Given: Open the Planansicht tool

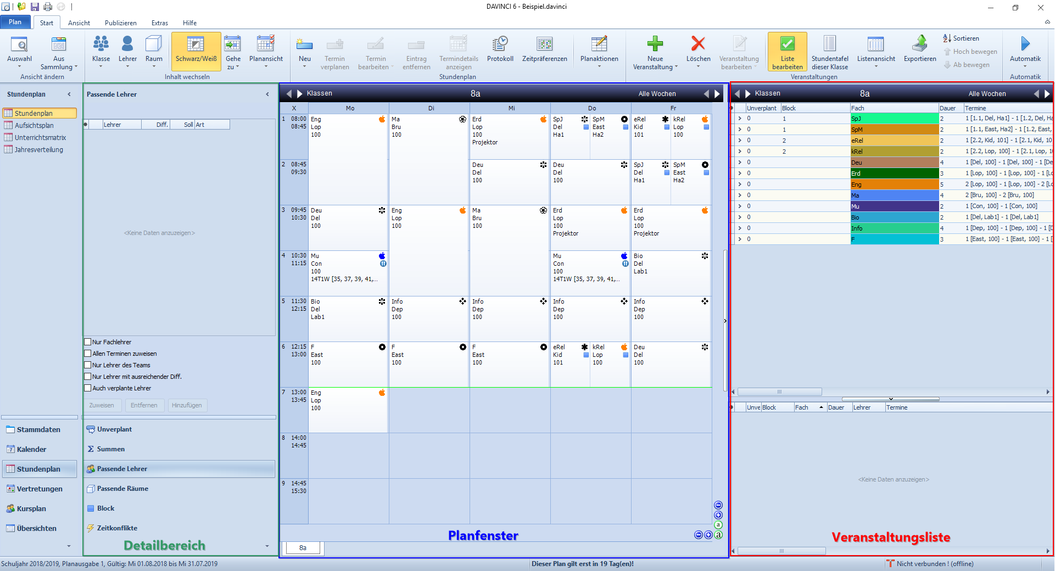Looking at the screenshot, I should 266,51.
